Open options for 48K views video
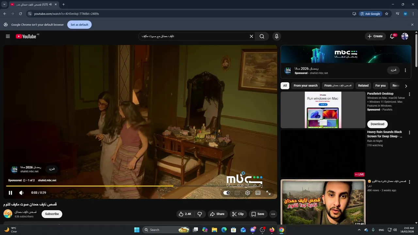The image size is (418, 235). [410, 181]
